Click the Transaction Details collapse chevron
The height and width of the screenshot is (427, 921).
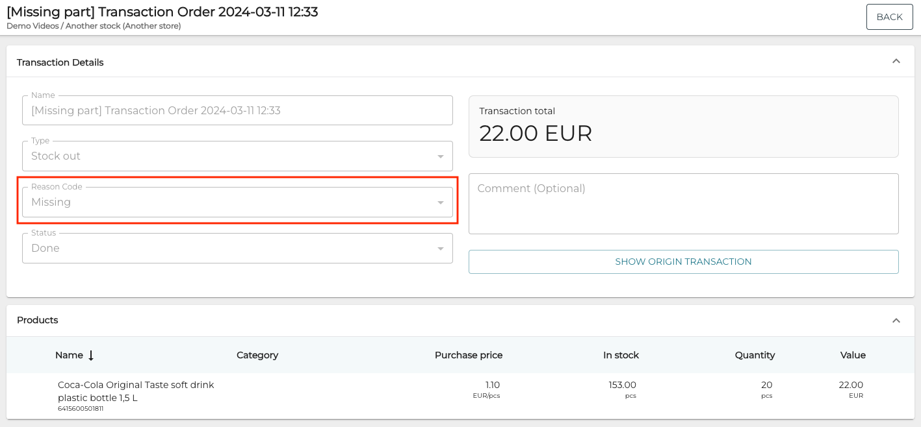(x=896, y=60)
